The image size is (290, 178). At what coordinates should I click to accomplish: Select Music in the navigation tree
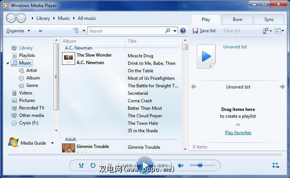(x=22, y=63)
